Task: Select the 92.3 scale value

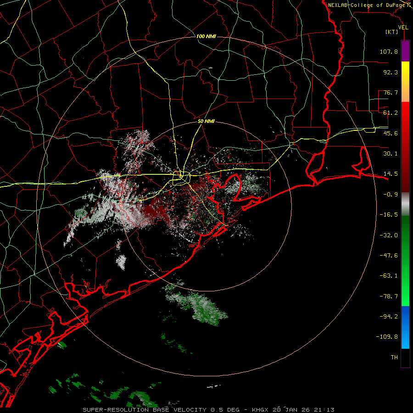Action: coord(391,72)
